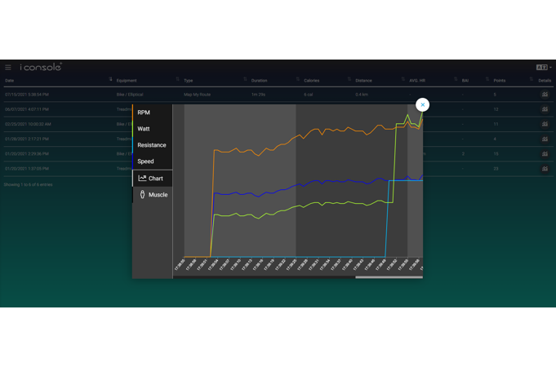556x367 pixels.
Task: Open details icon in second table row
Action: coord(545,109)
